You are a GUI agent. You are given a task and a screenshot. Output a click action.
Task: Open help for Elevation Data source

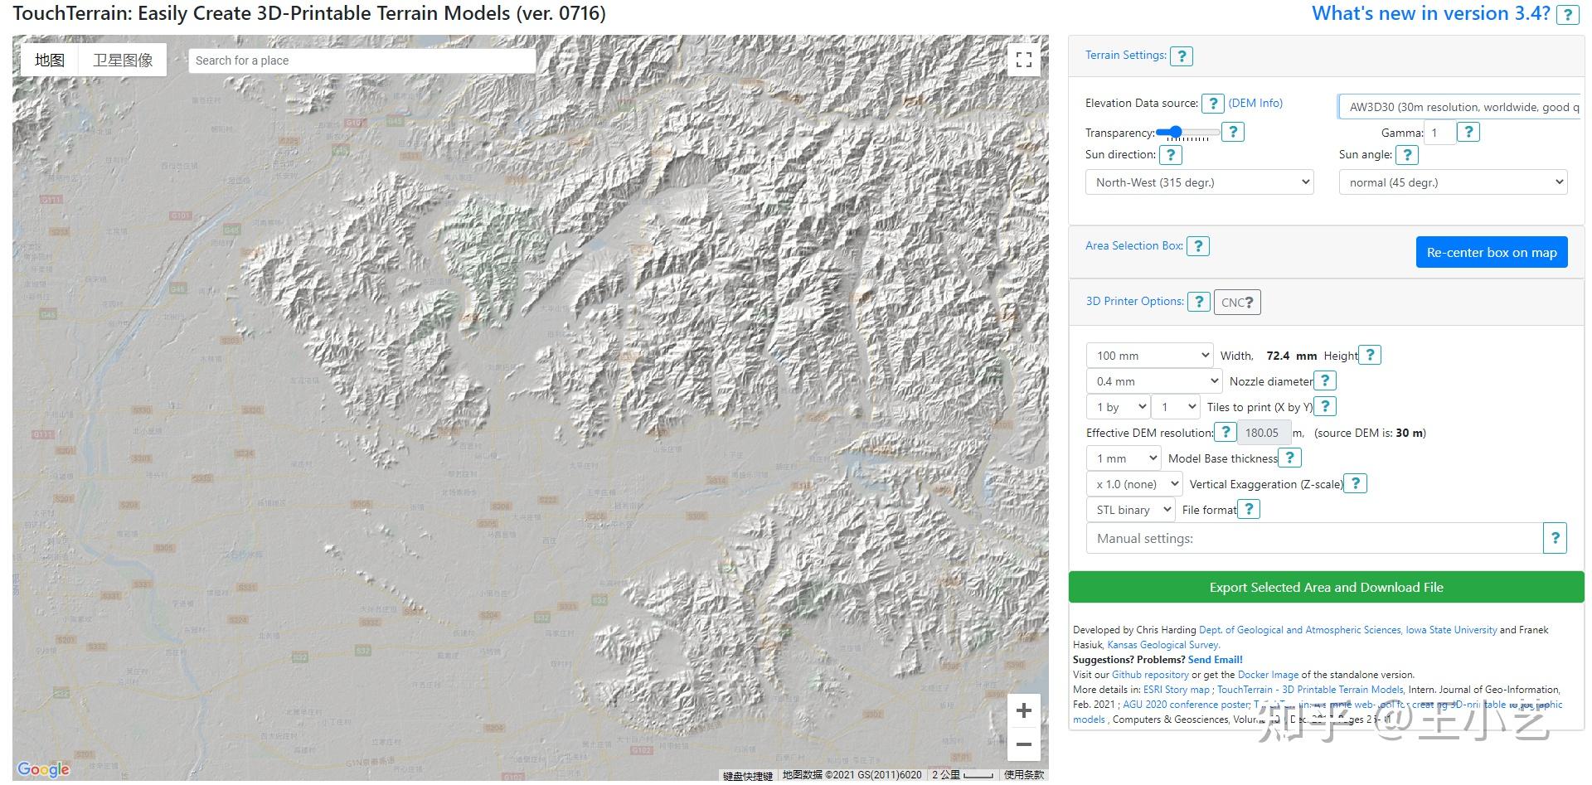pyautogui.click(x=1213, y=104)
